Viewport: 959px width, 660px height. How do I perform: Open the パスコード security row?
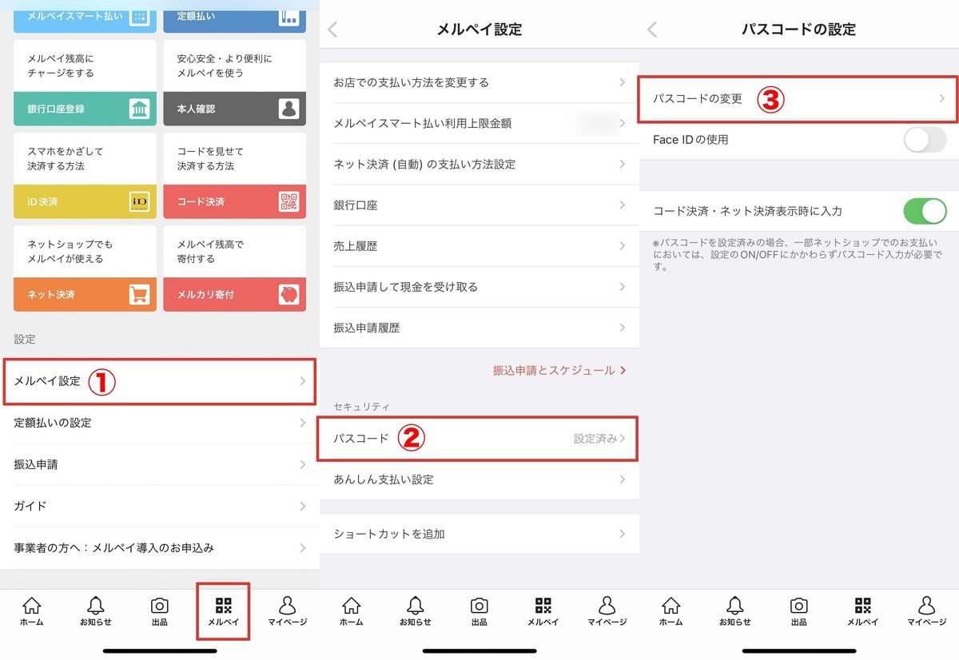(478, 439)
